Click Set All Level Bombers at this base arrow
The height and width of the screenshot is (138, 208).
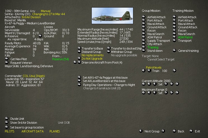[x=79, y=81]
